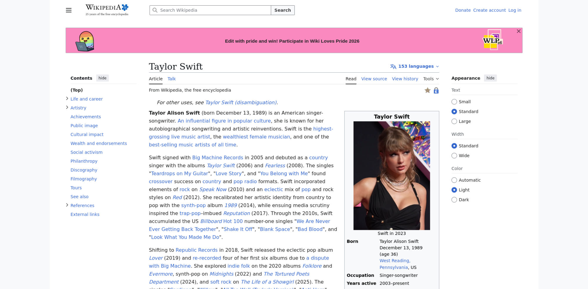
Task: Click the rainbow mascot banner image
Action: click(85, 41)
